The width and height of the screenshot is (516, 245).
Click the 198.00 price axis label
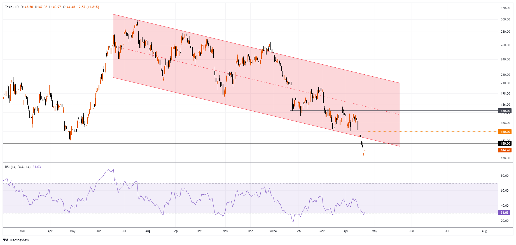pyautogui.click(x=505, y=93)
